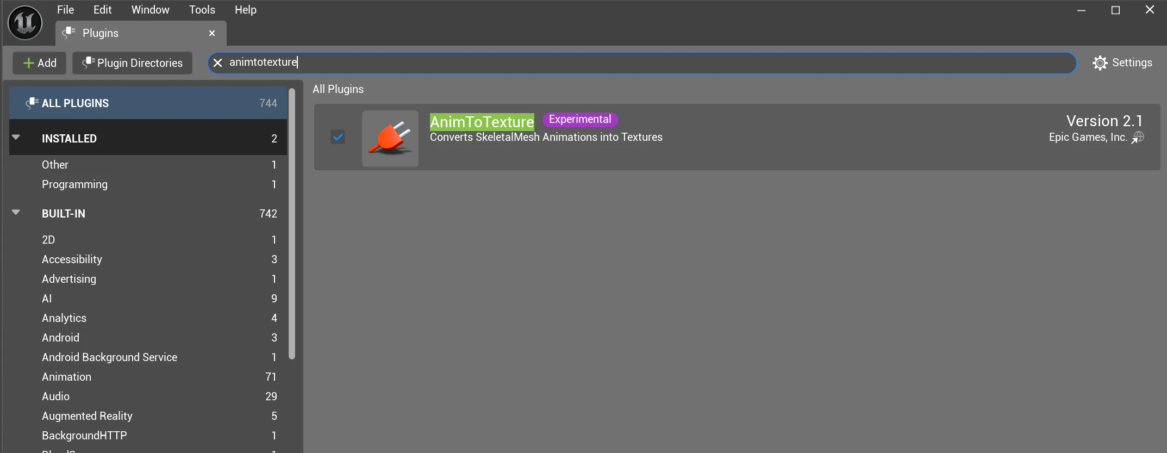Maximize the Plugins window

point(1115,10)
